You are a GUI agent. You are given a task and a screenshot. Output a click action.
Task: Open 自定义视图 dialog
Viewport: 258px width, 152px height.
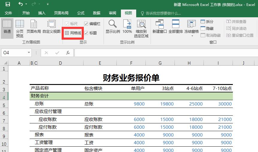pos(51,27)
